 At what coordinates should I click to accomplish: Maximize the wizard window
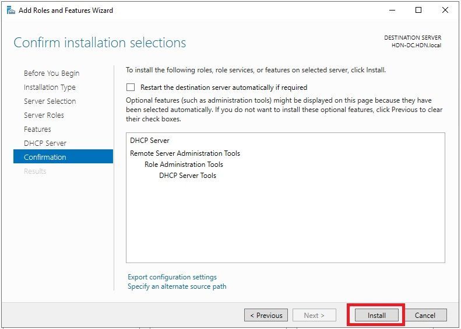[x=418, y=10]
